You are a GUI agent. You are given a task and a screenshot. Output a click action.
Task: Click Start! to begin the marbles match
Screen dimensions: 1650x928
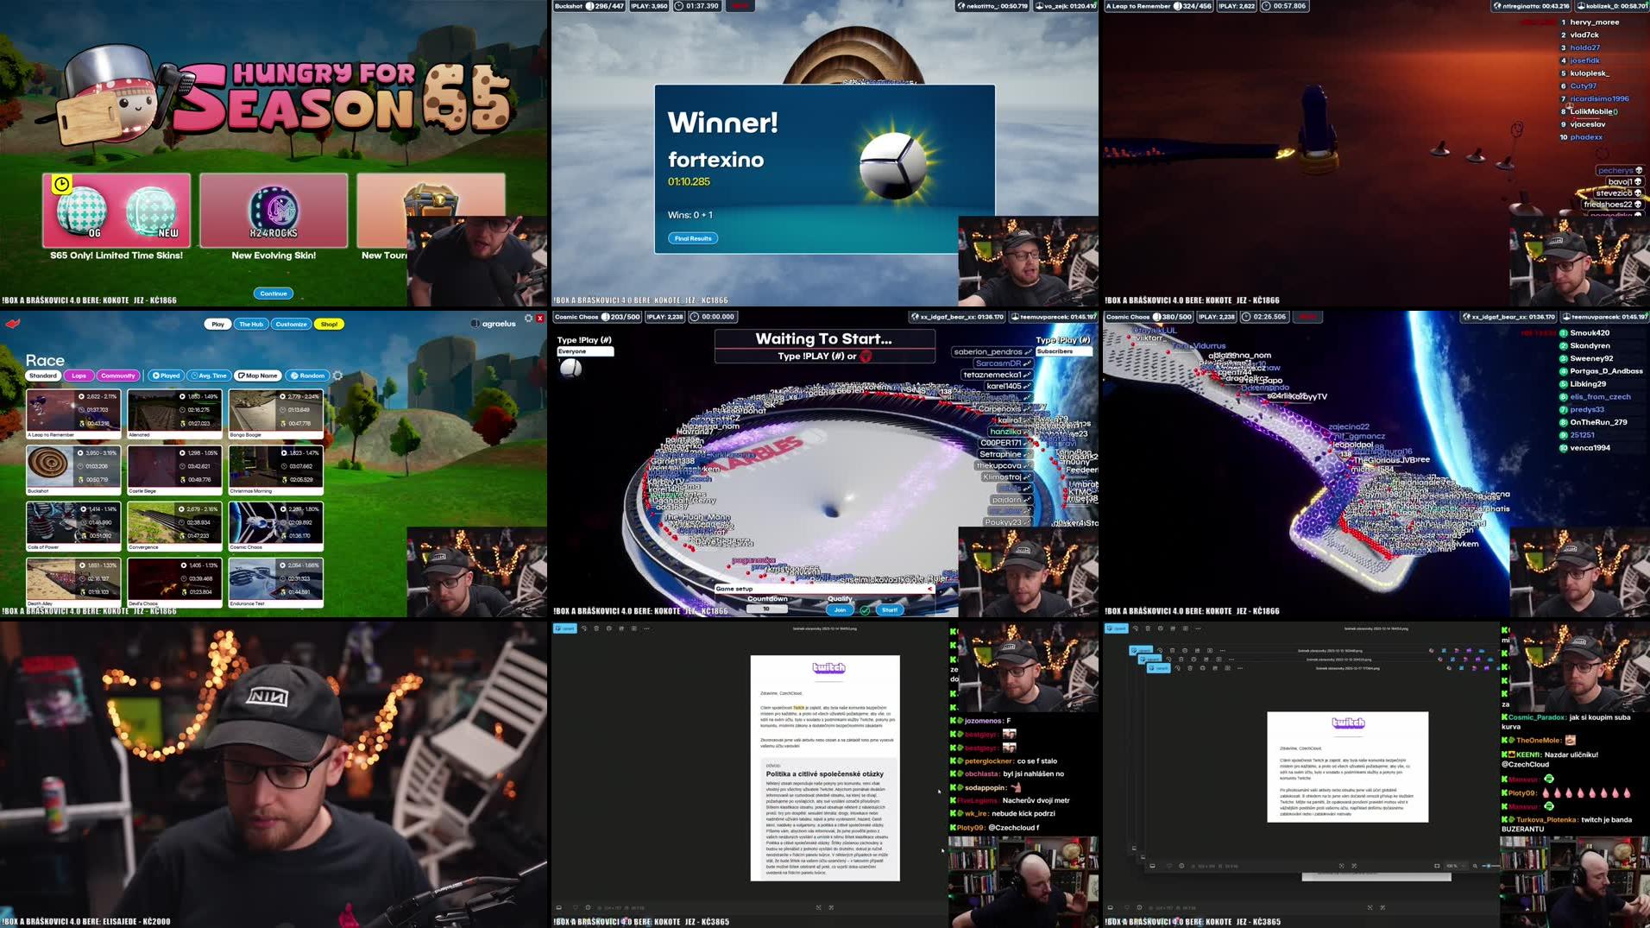(x=890, y=609)
